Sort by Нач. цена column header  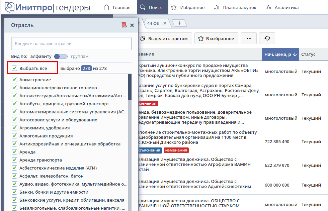[280, 54]
